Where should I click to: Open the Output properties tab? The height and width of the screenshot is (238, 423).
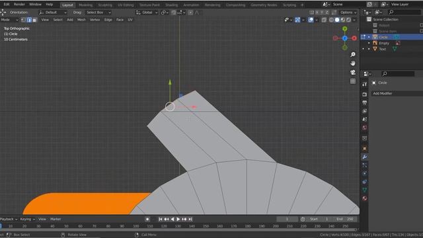click(364, 102)
